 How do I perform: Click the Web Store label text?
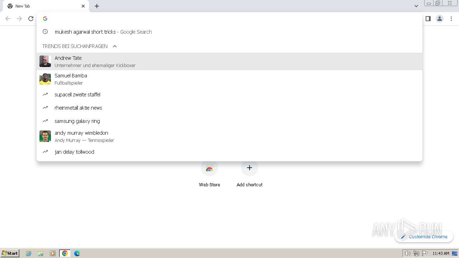click(x=209, y=185)
